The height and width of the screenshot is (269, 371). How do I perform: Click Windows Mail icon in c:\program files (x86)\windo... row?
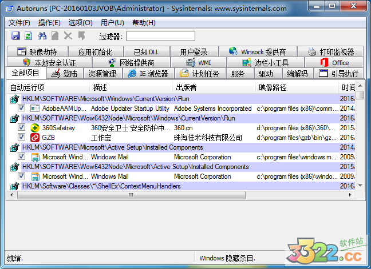pyautogui.click(x=35, y=176)
